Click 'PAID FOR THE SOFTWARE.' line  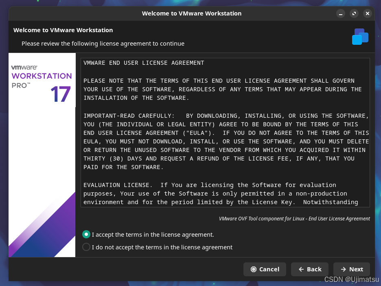pos(123,167)
